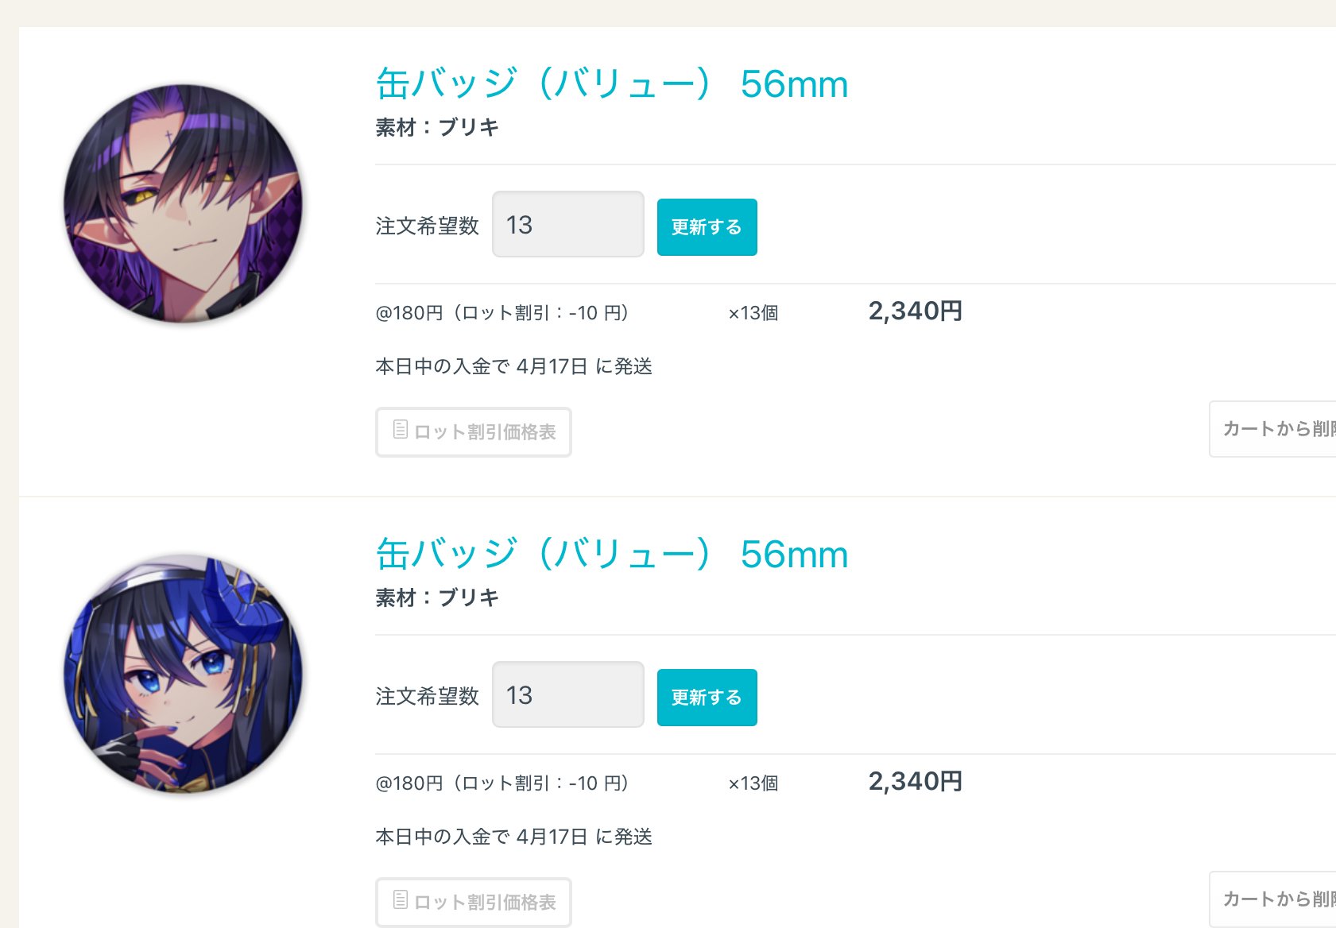Open the second 缶バッジ(バリュー)56mm title link
1336x928 pixels.
tap(612, 554)
